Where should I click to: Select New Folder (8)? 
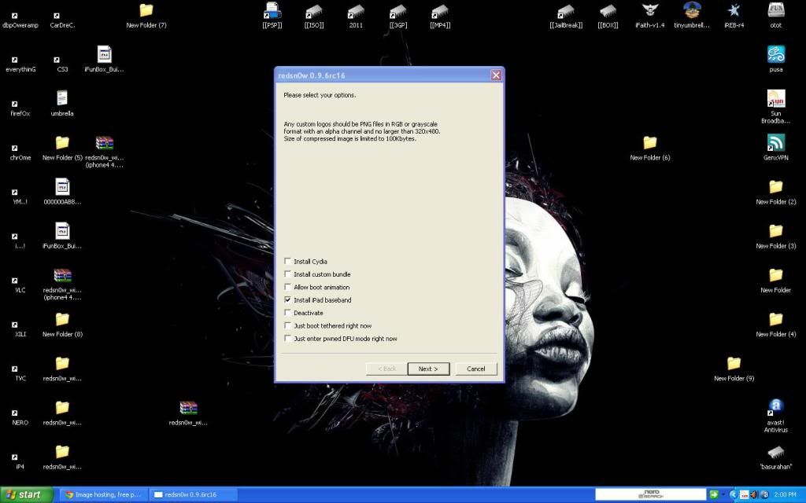[62, 325]
